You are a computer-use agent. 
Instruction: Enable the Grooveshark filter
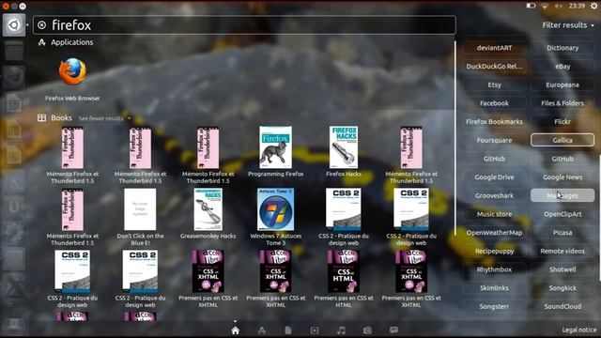[494, 195]
